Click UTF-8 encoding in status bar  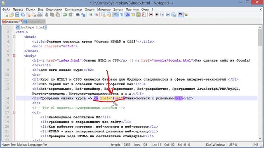click(x=233, y=145)
